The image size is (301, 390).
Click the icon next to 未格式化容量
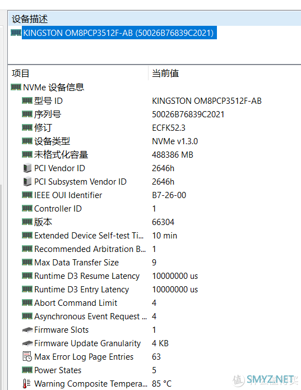pyautogui.click(x=27, y=154)
